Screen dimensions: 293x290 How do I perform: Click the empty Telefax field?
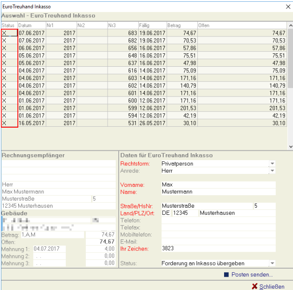(x=218, y=227)
